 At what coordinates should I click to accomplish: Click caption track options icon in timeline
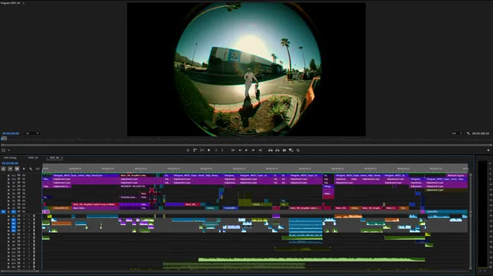pos(37,168)
